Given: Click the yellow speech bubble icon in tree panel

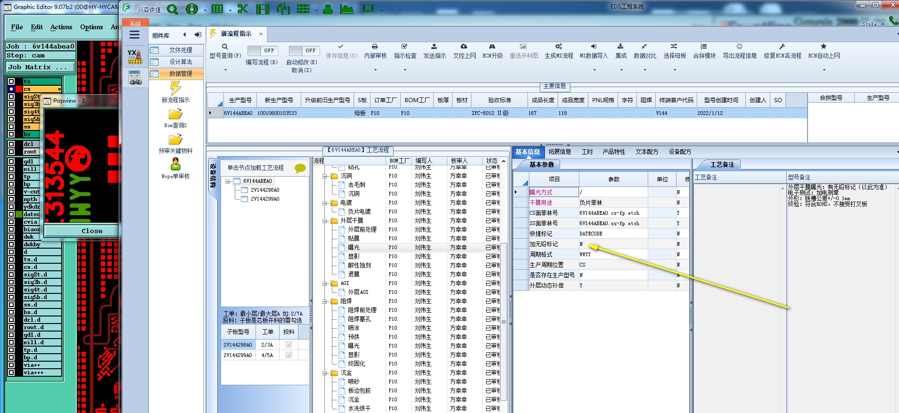Looking at the screenshot, I should click(300, 168).
